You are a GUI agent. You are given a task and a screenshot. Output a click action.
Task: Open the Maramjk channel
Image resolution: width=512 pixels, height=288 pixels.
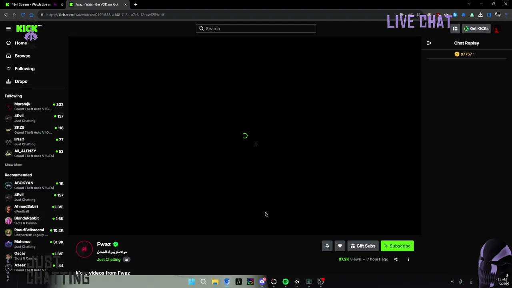34,106
